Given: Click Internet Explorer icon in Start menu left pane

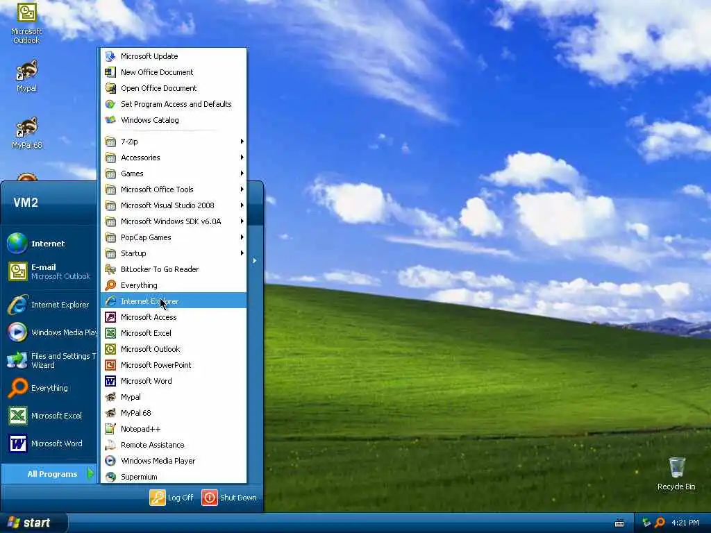Looking at the screenshot, I should [x=17, y=305].
